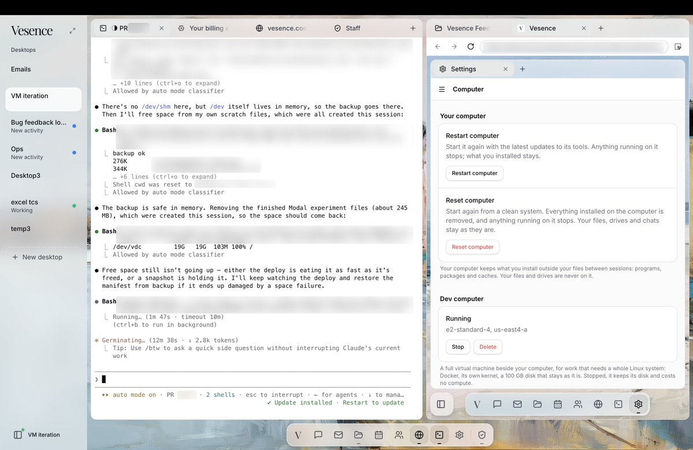693x450 pixels.
Task: Open globe browser icon in Settings window dock
Action: [x=598, y=404]
